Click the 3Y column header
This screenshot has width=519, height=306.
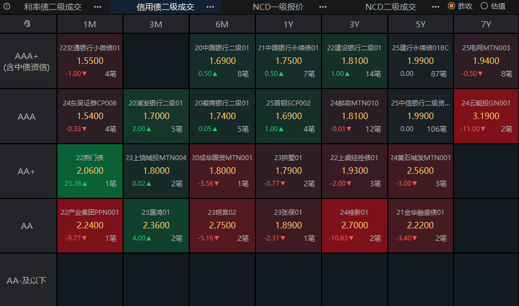pos(354,24)
